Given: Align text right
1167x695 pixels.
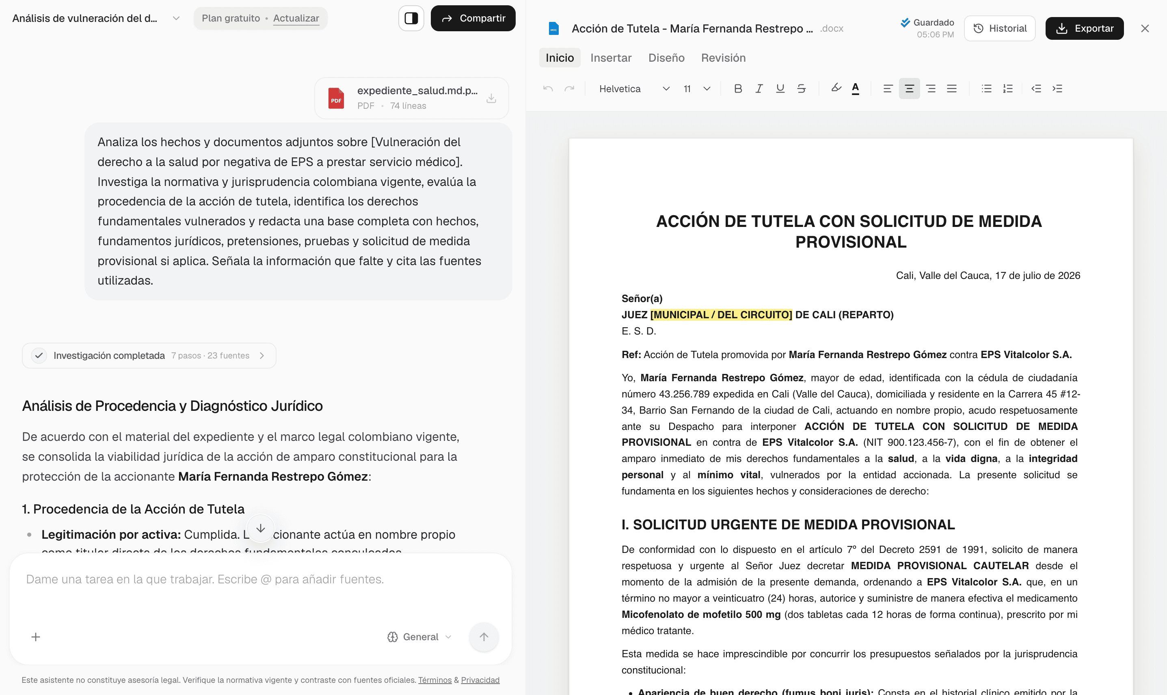Looking at the screenshot, I should 931,88.
